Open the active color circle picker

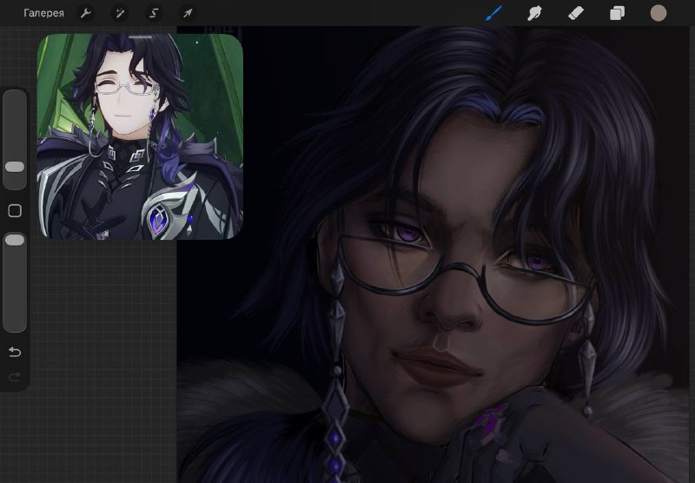(x=659, y=13)
